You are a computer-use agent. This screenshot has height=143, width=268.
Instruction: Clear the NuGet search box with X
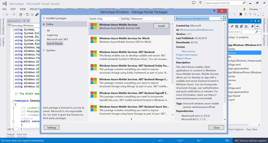point(221,18)
